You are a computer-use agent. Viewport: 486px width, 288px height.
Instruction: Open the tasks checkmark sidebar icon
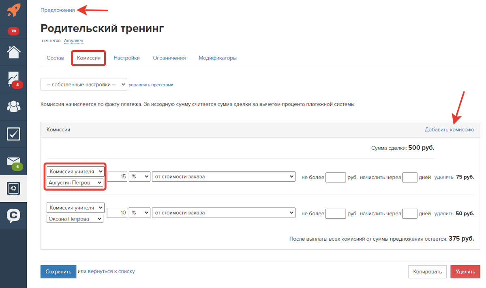pyautogui.click(x=14, y=134)
